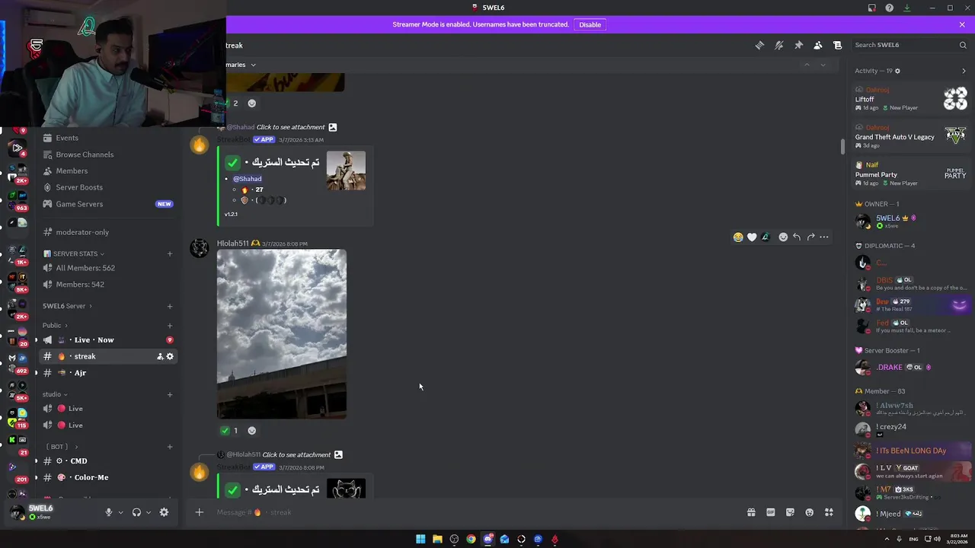Invite people to streak channel
The width and height of the screenshot is (975, 548).
point(160,356)
